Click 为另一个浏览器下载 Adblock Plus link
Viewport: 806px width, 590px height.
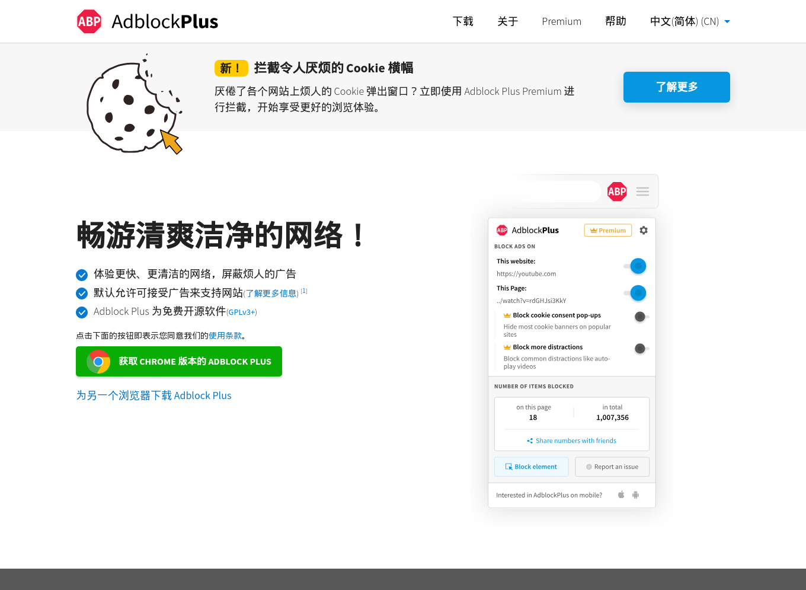pyautogui.click(x=153, y=396)
